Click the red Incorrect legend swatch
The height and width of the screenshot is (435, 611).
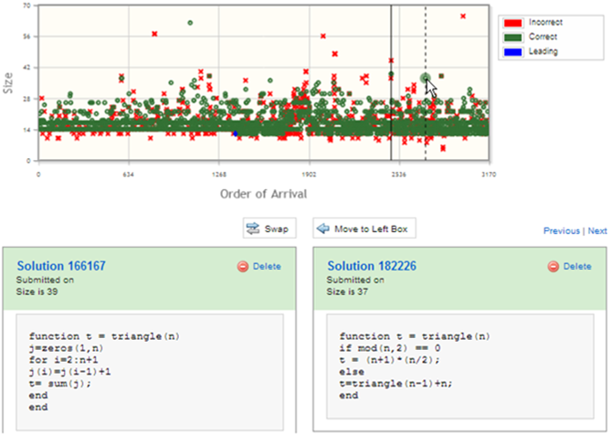(x=513, y=22)
